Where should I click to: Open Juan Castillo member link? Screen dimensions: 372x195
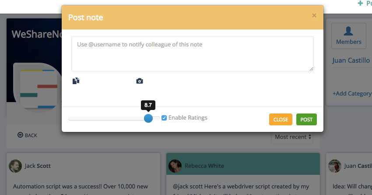coord(351,60)
